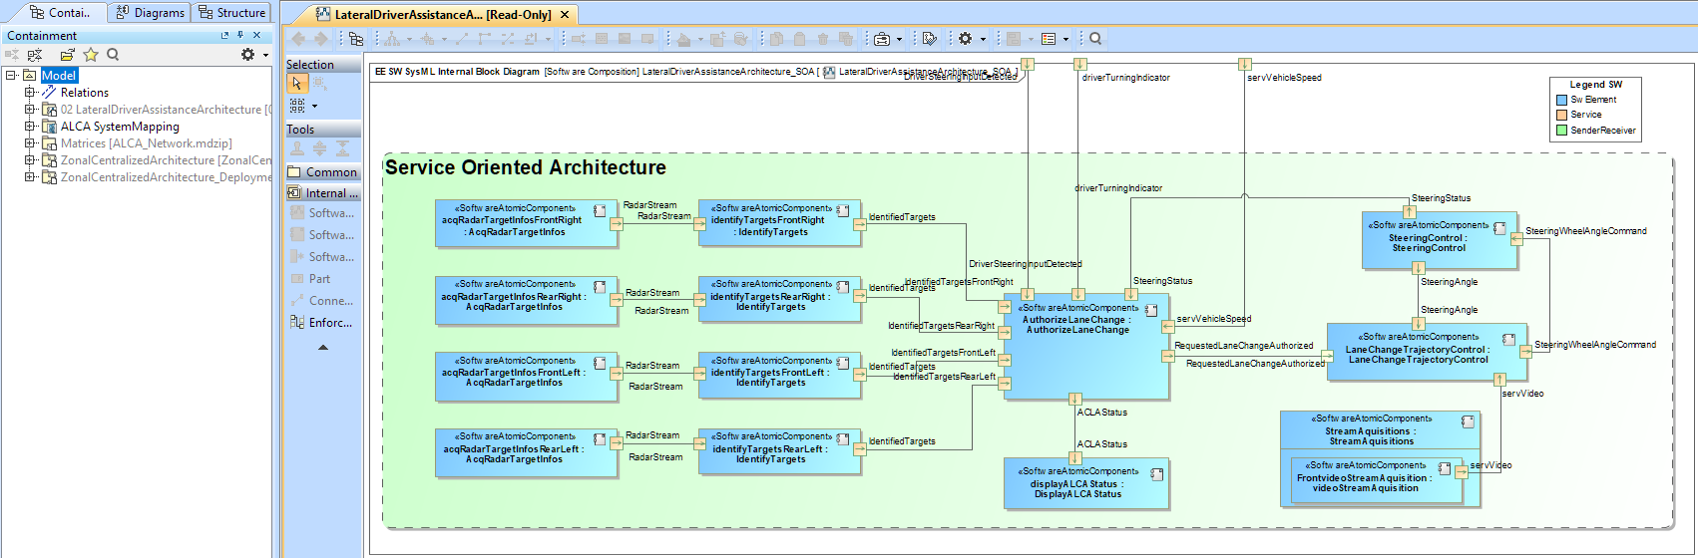This screenshot has width=1698, height=558.
Task: Click the Service legend color swatch
Action: click(1562, 115)
